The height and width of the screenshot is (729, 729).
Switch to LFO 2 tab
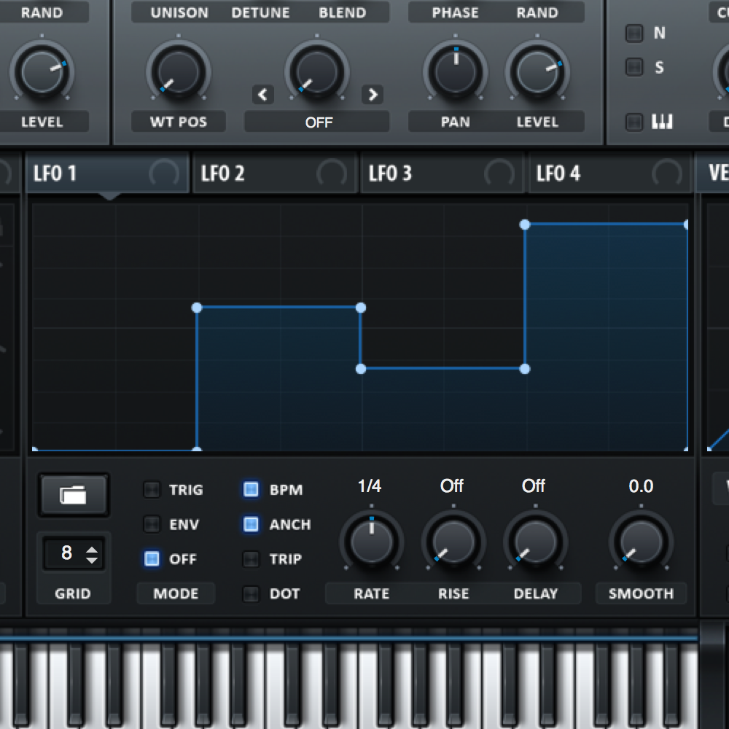tap(274, 174)
